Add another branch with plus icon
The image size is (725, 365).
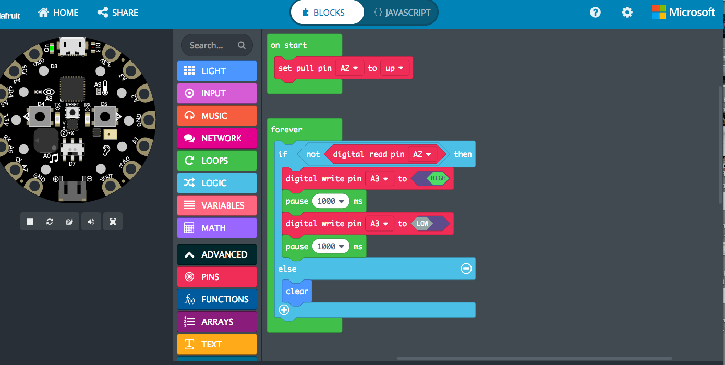pos(284,310)
